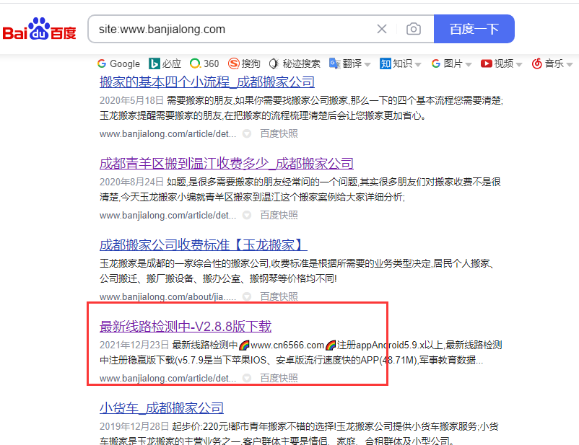
Task: Open the 秘迹搜索 search shortcut
Action: 295,64
